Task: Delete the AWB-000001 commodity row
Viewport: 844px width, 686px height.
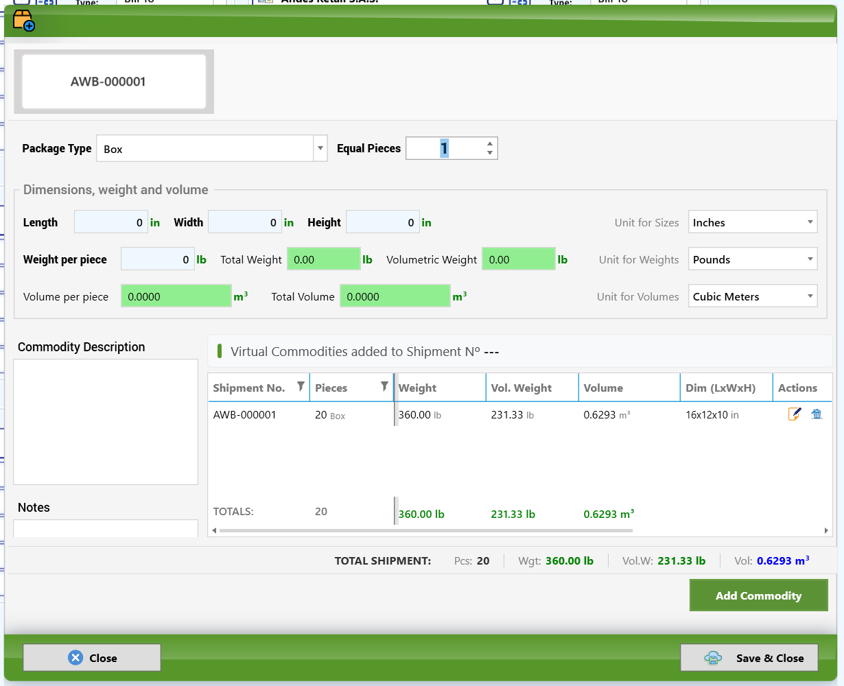Action: [x=817, y=414]
